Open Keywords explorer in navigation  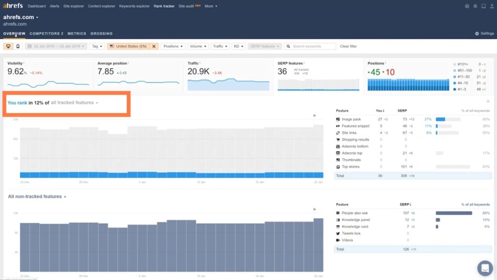pyautogui.click(x=134, y=6)
